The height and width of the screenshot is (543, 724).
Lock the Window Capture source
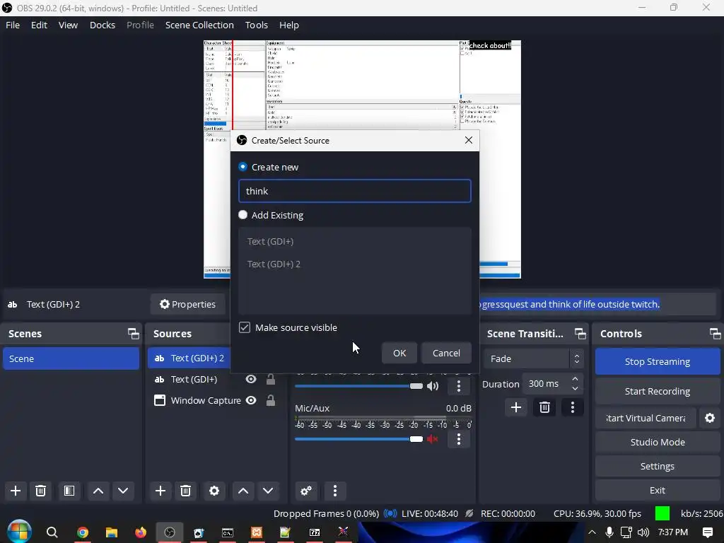click(x=271, y=400)
